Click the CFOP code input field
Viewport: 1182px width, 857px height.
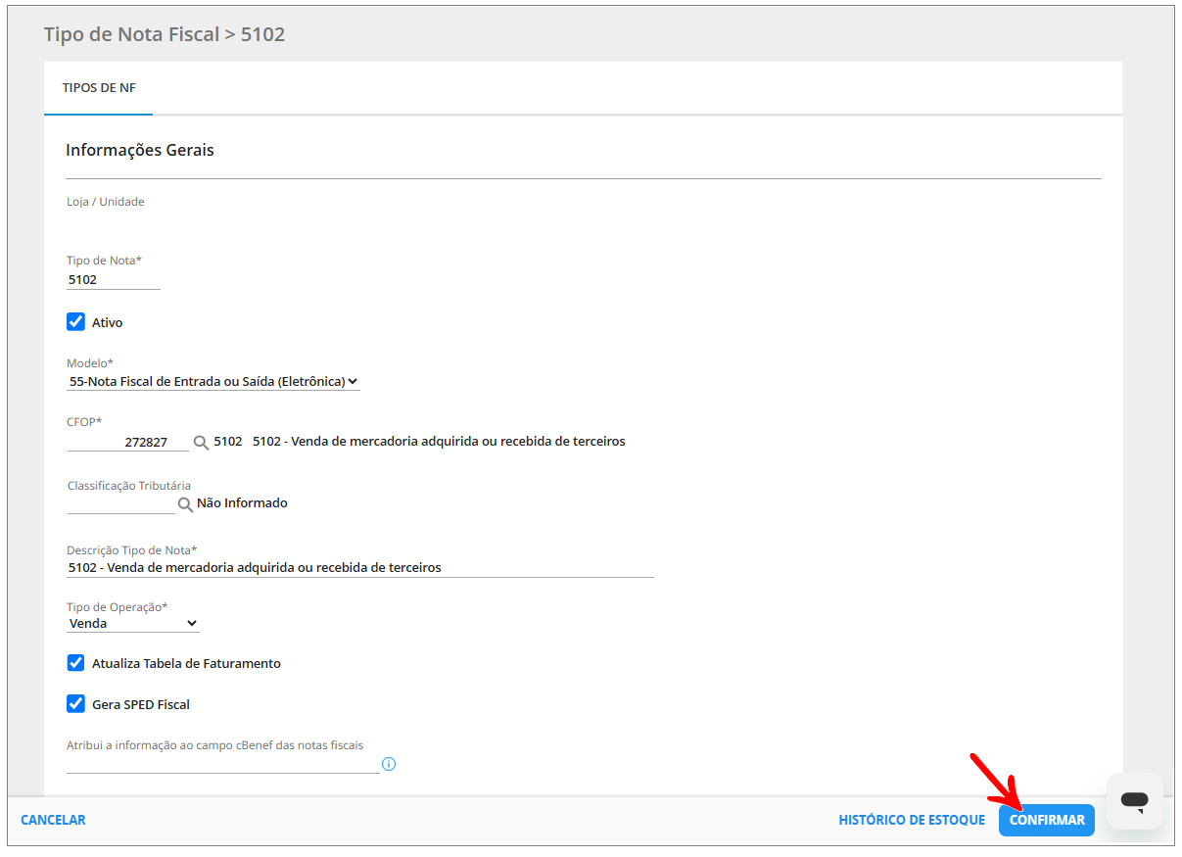[127, 442]
